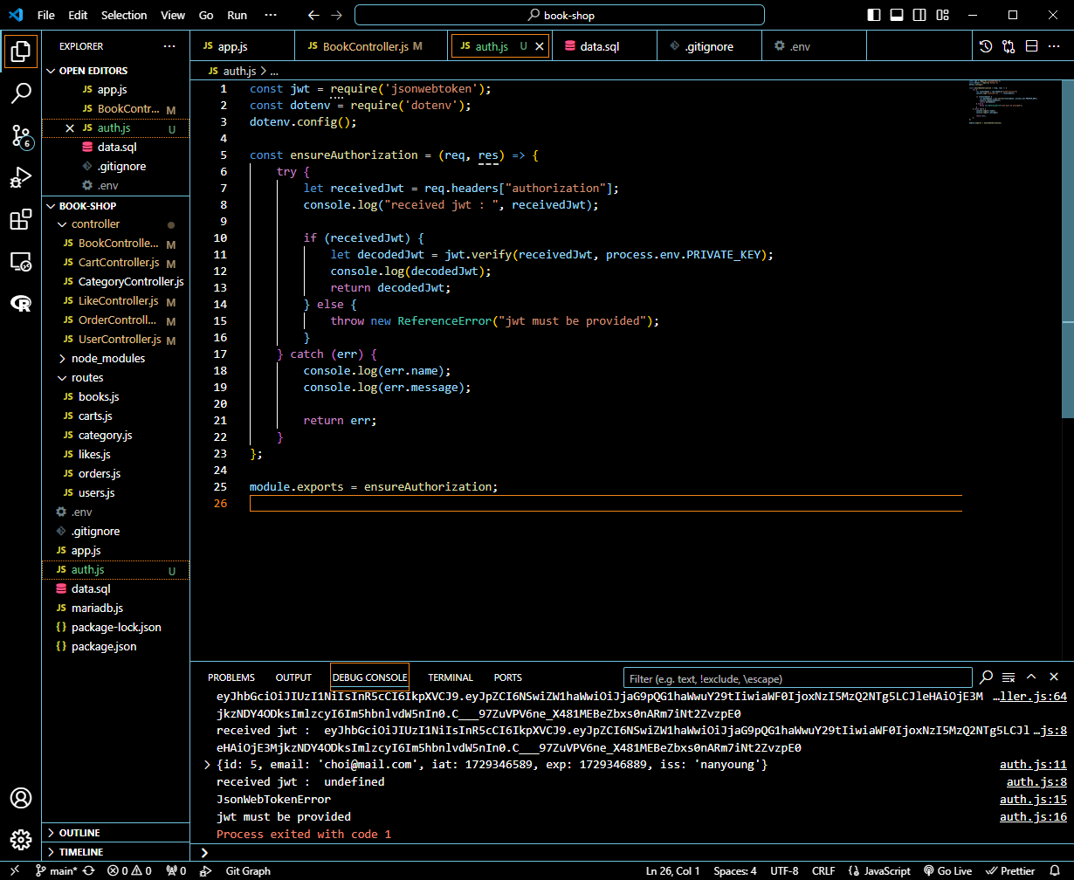1074x880 pixels.
Task: Follow the auth.js:16 source link
Action: (1033, 817)
